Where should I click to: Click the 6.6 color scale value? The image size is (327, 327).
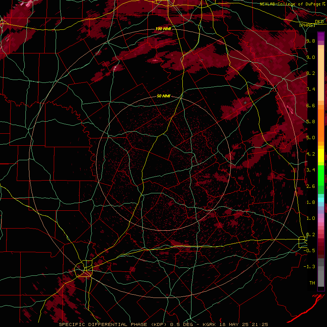311,105
